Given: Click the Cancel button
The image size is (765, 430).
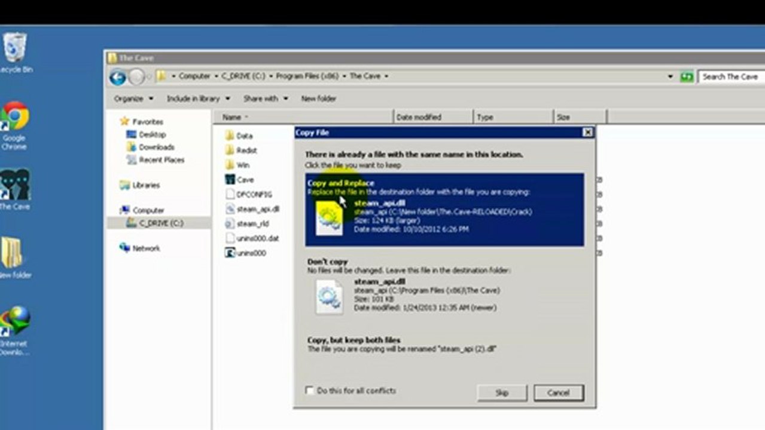Looking at the screenshot, I should [x=558, y=392].
